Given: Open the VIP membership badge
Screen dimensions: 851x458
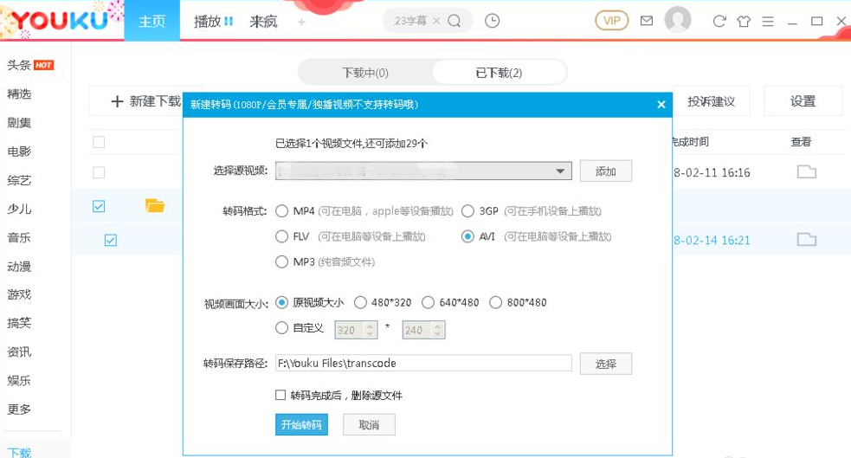Looking at the screenshot, I should click(612, 21).
